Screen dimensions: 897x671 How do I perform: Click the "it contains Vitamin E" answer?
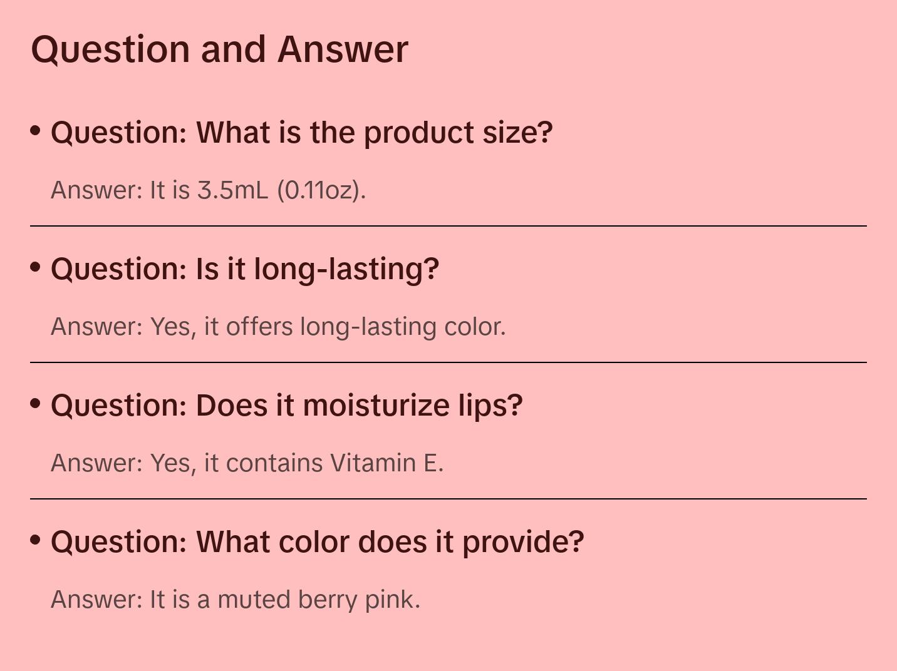(247, 463)
